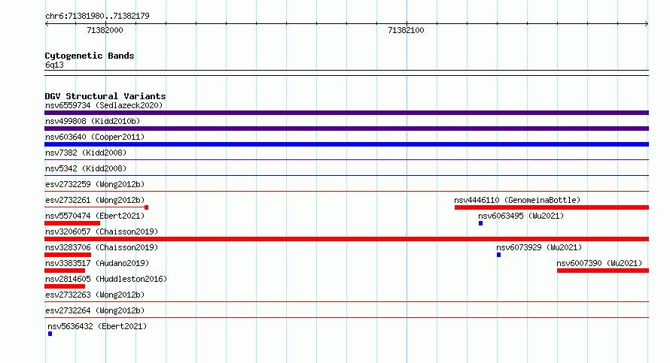
Task: Click the nsv5342 (Kidd2008) label
Action: [86, 168]
